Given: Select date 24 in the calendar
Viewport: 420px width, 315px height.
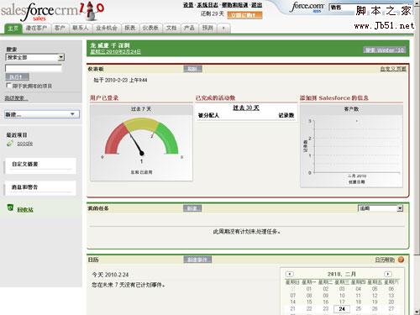Looking at the screenshot, I should coord(342,309).
